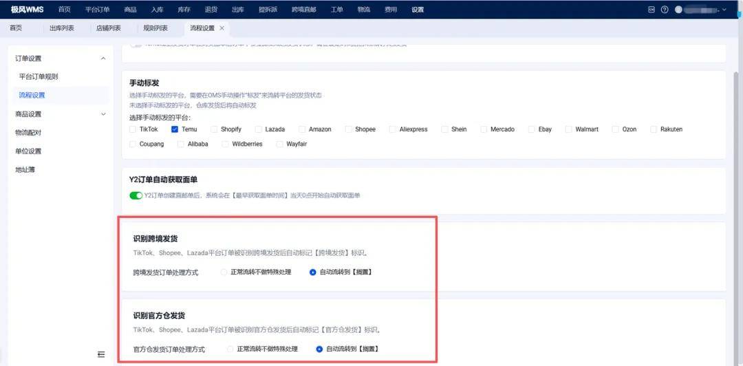The image size is (743, 366).
Task: Check the Shopify platform checkbox
Action: point(214,129)
